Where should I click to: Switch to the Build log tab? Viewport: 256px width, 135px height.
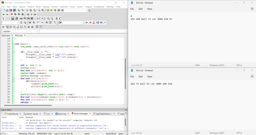tap(61, 114)
